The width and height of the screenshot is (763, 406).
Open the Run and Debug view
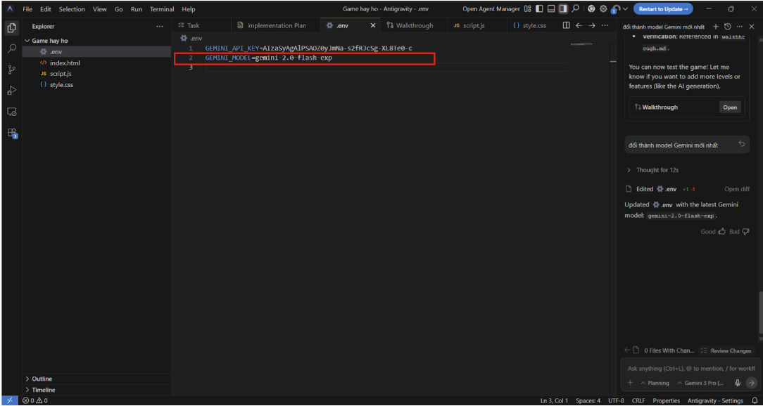(x=11, y=91)
